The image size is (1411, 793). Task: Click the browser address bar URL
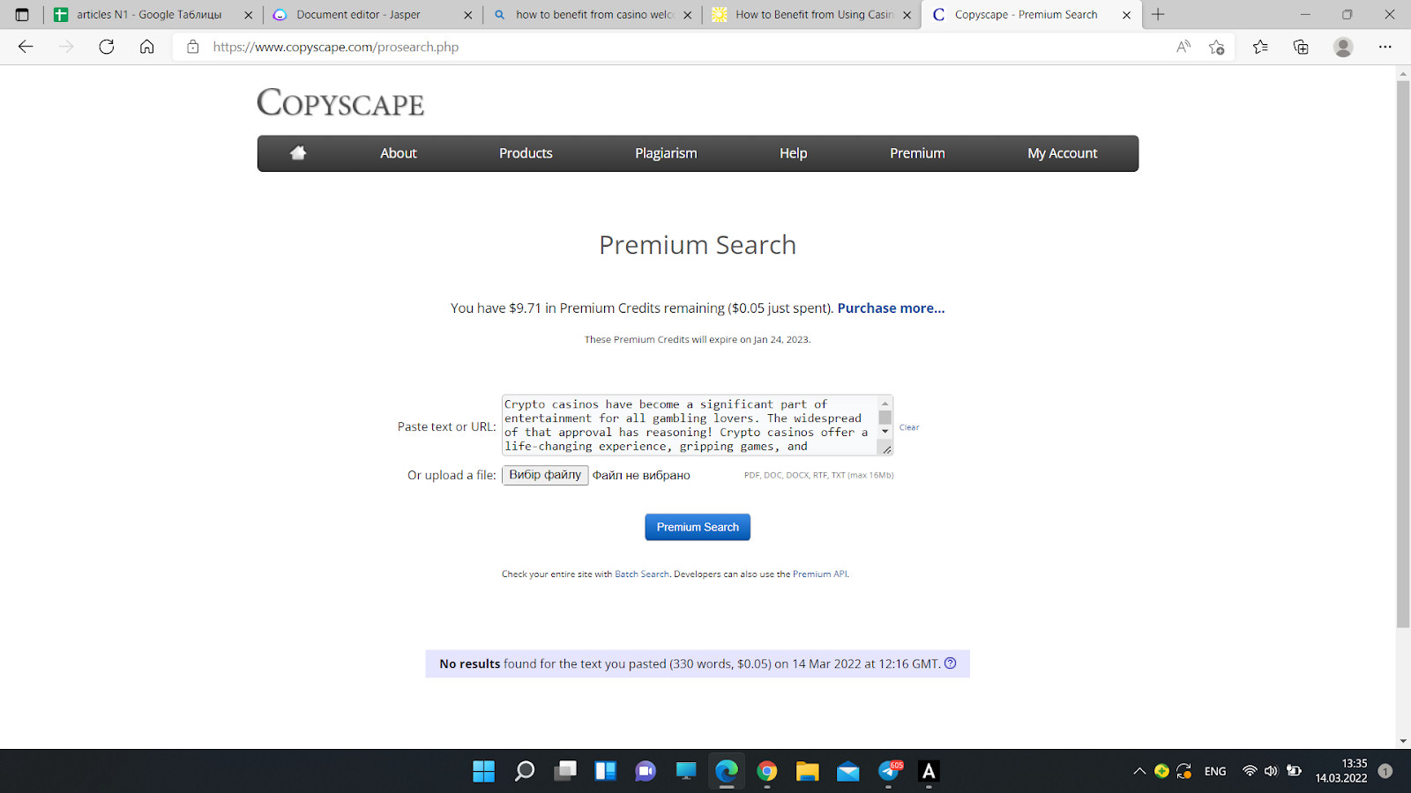coord(336,47)
